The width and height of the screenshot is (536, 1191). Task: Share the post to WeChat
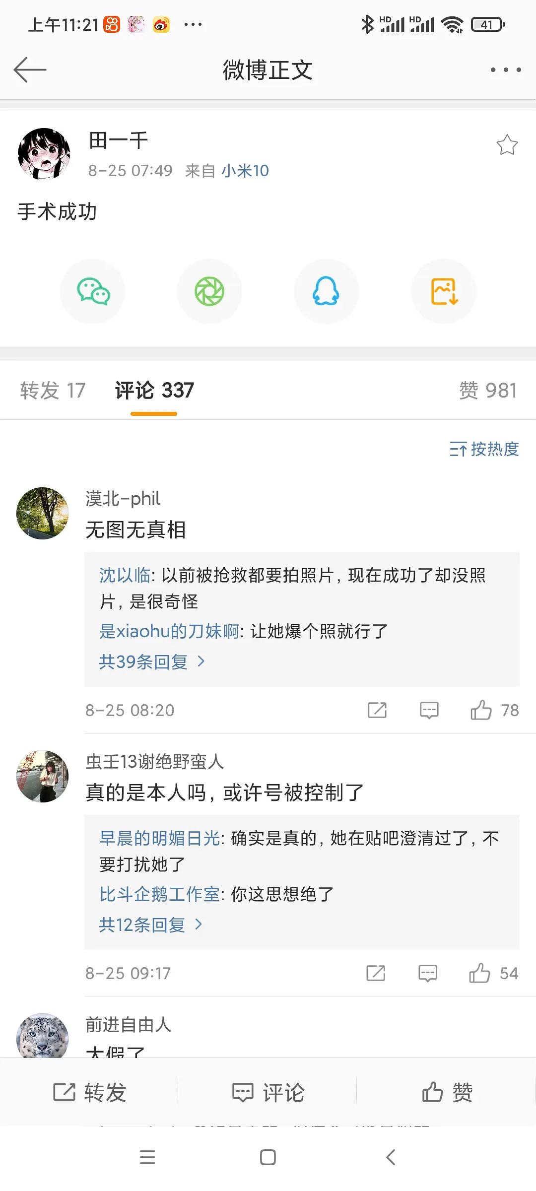pos(93,291)
